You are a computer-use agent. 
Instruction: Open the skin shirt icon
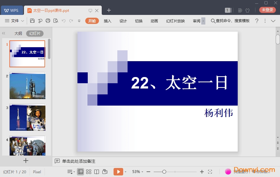pyautogui.click(x=248, y=10)
